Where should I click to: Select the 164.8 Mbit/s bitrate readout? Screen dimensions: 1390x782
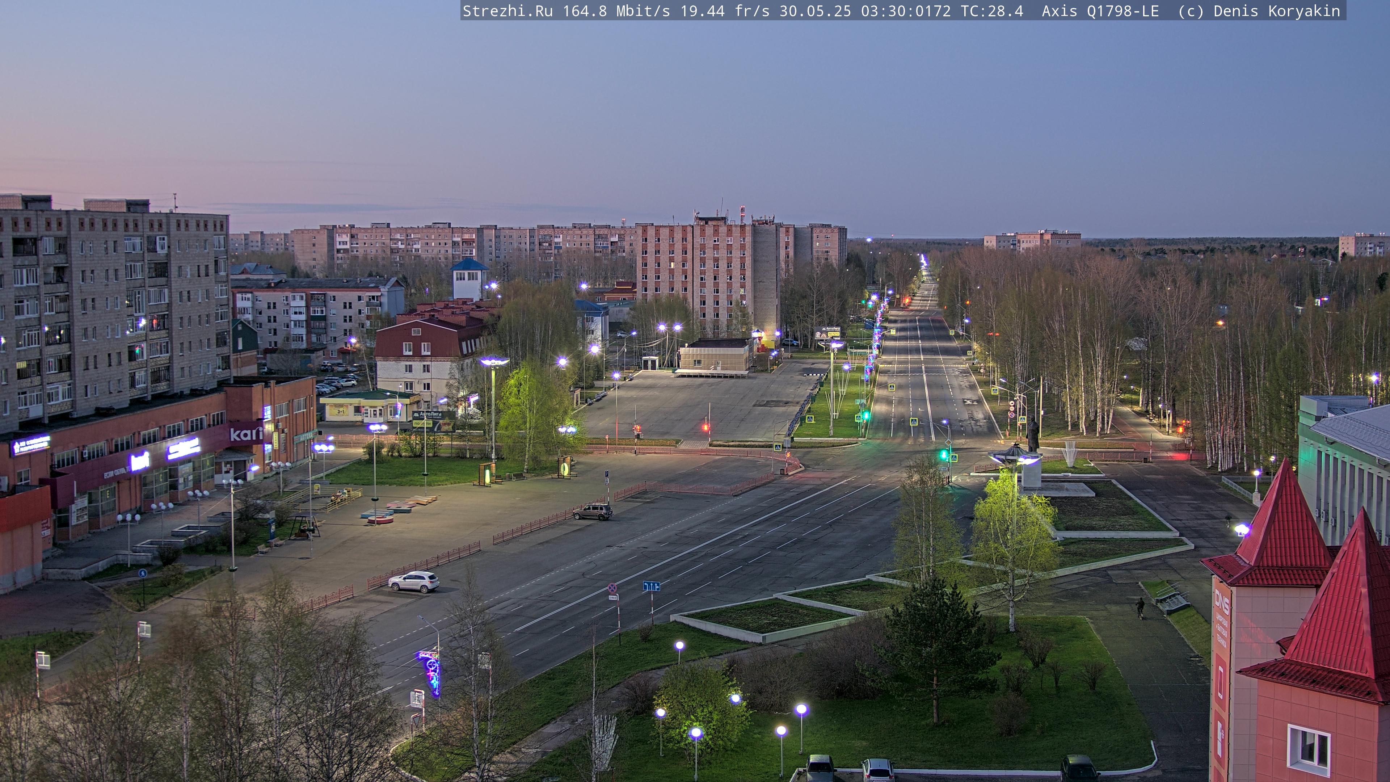click(x=616, y=11)
